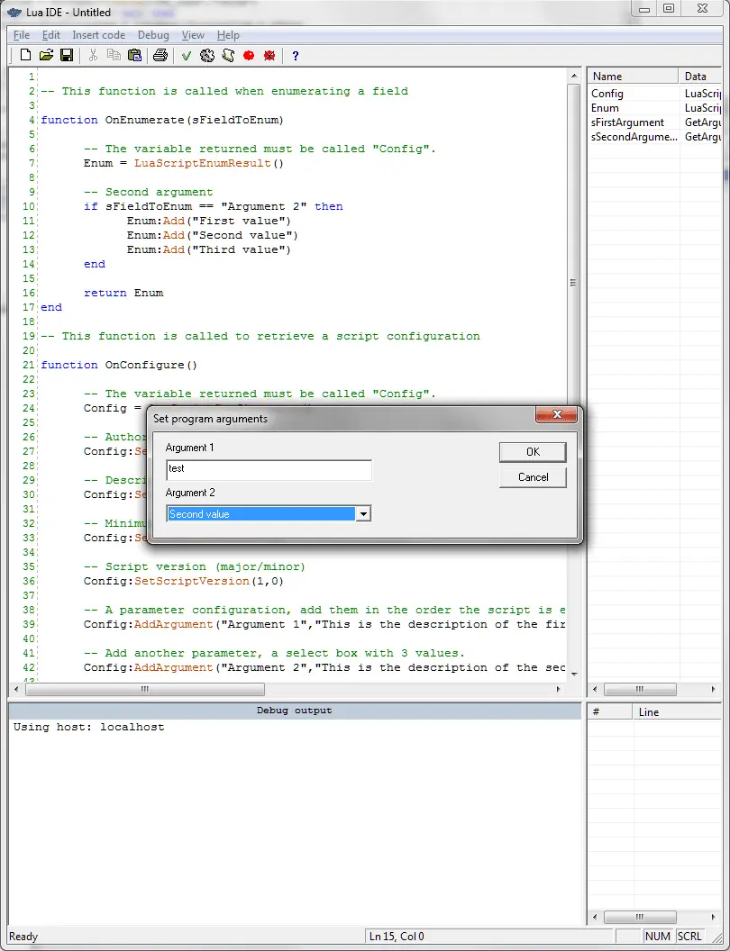The height and width of the screenshot is (951, 730).
Task: Click the variables panel scrollbar right arrow
Action: (714, 690)
